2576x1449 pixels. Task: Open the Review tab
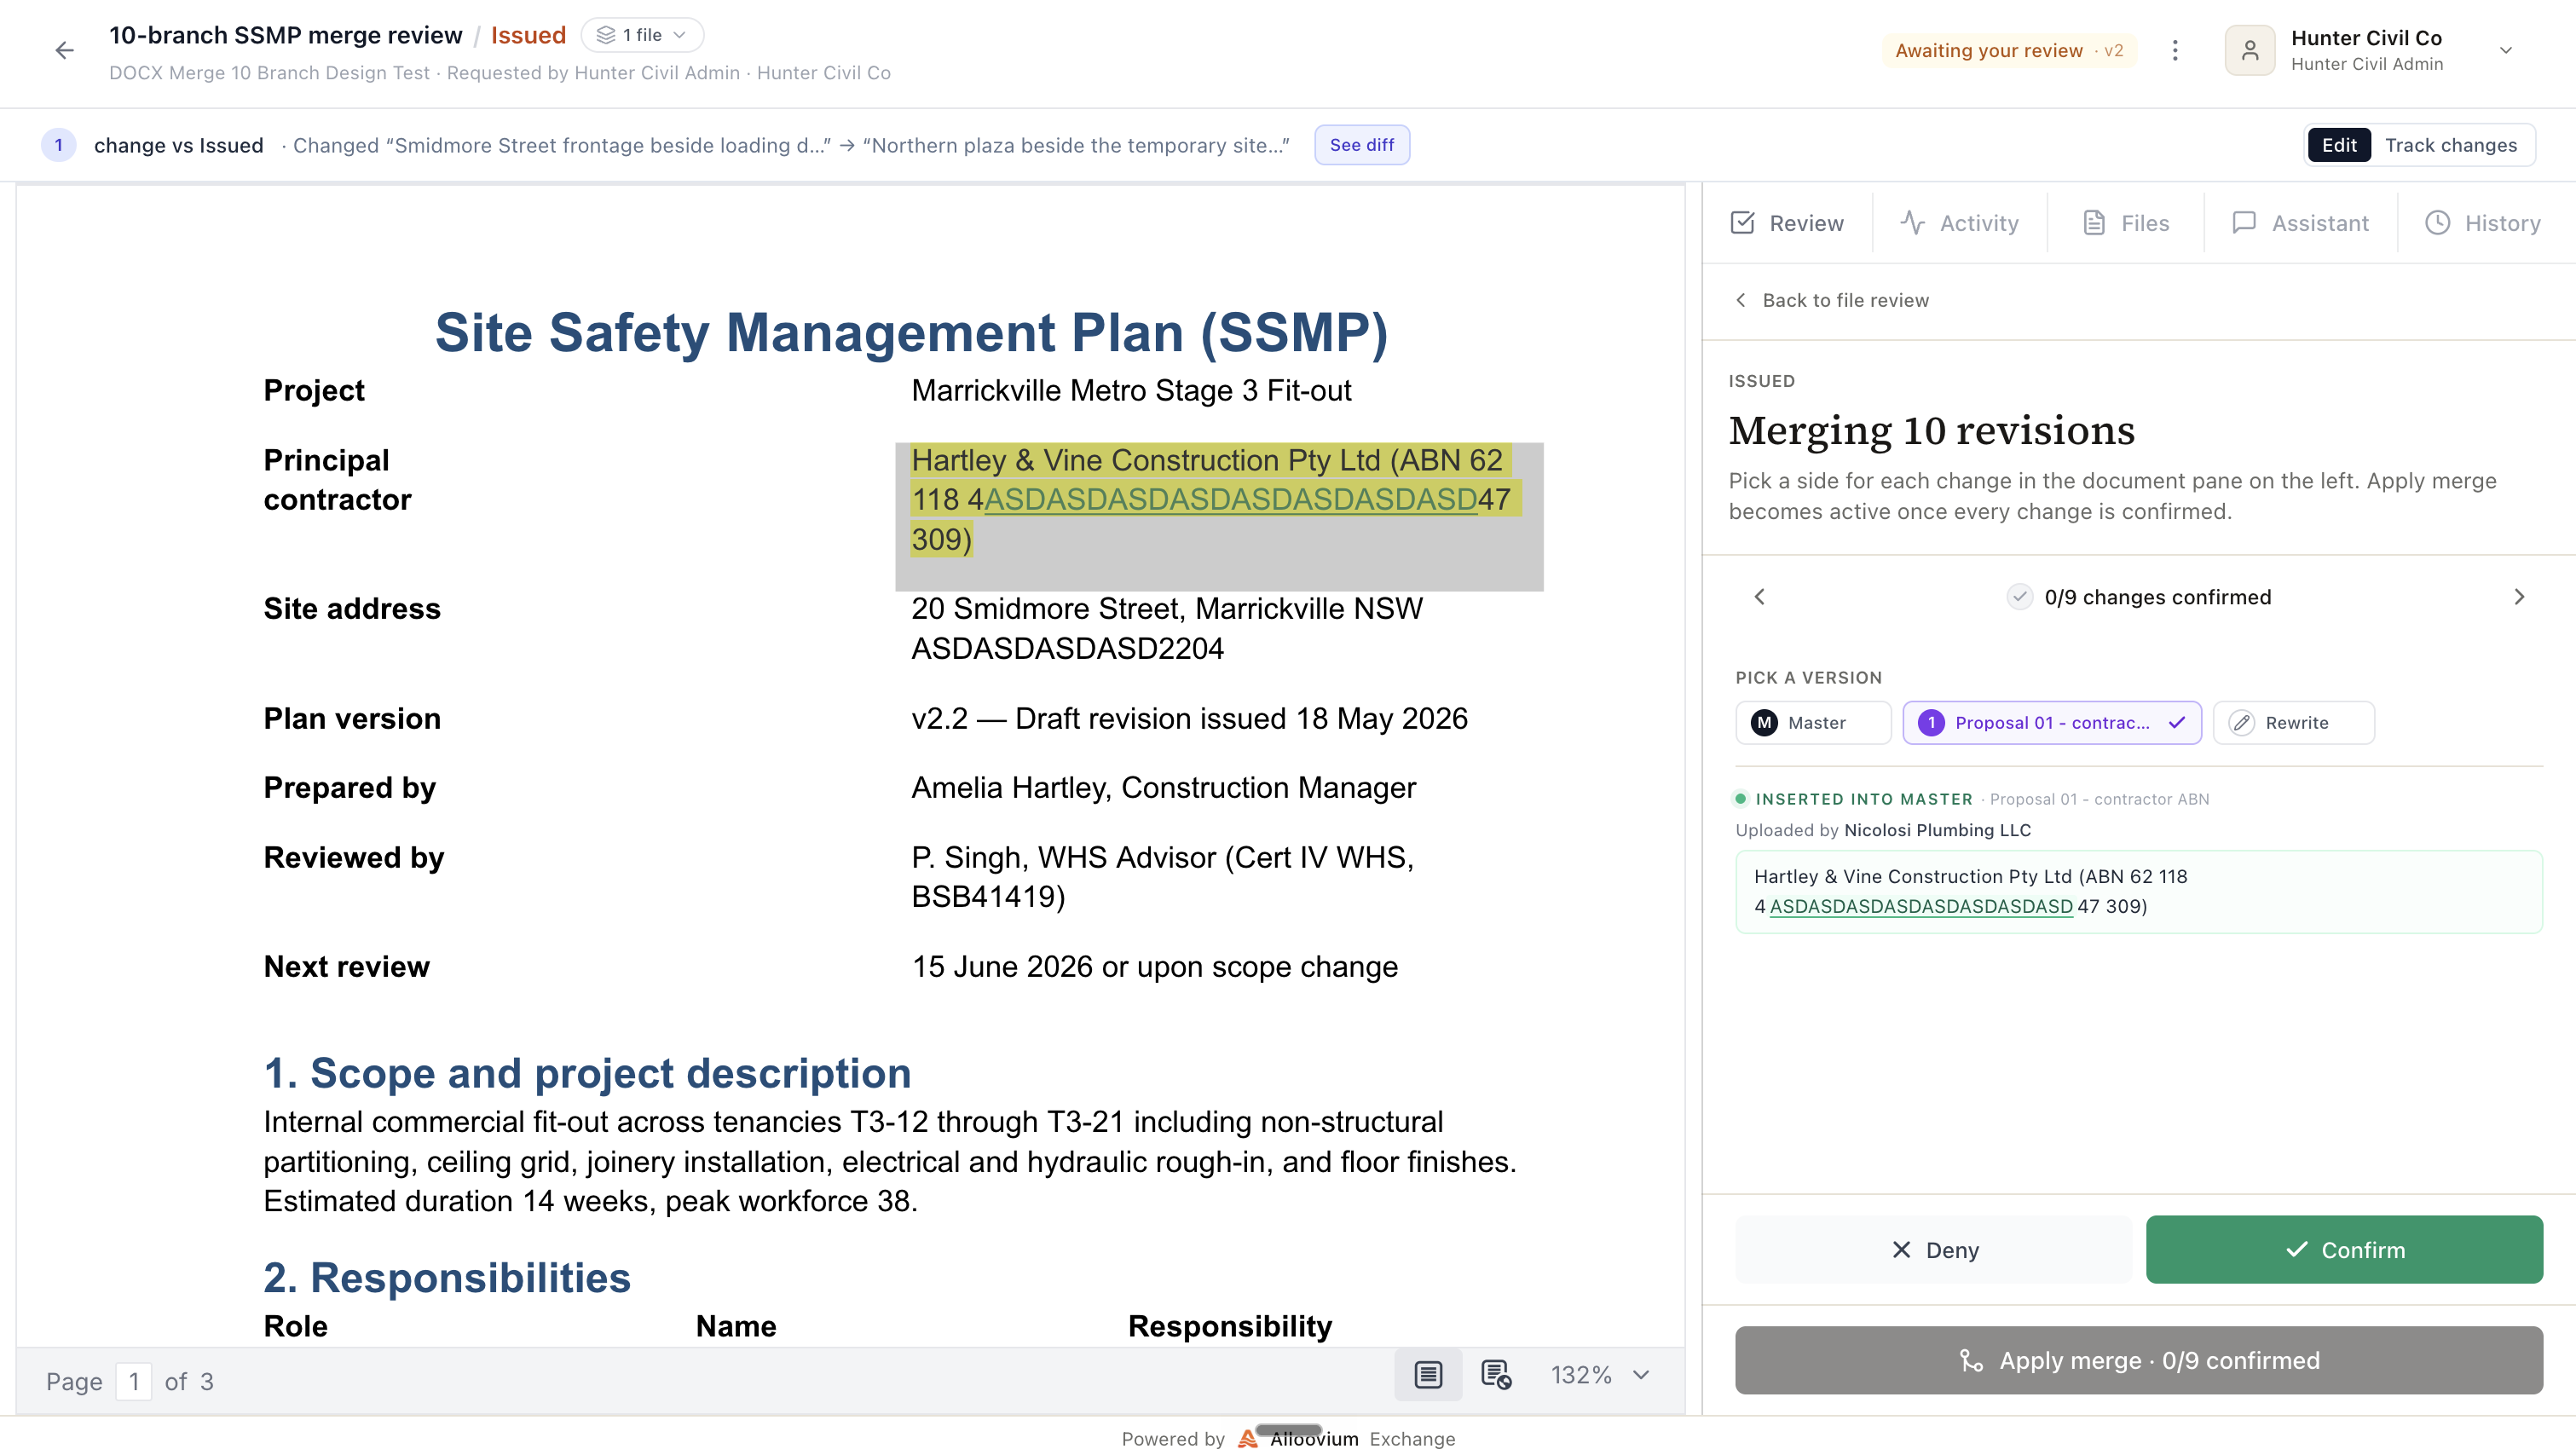(x=1787, y=223)
